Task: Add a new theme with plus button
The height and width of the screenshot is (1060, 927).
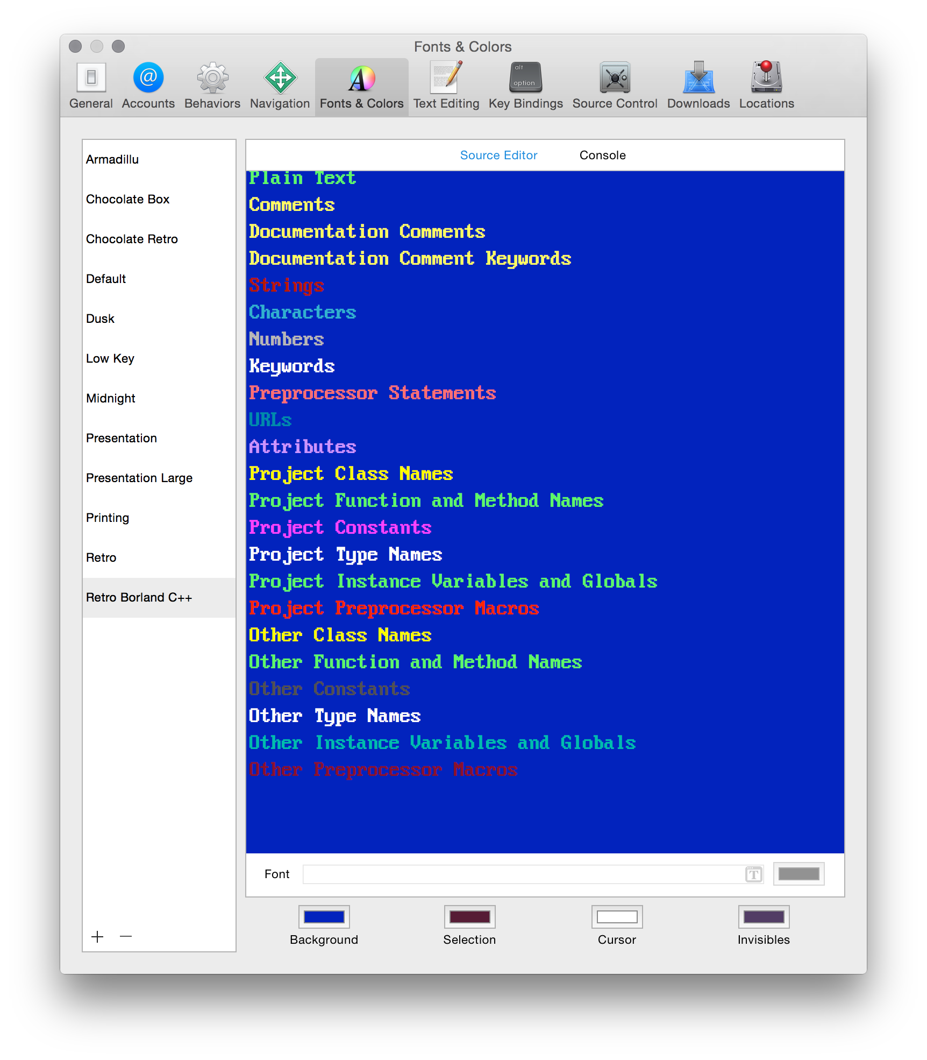Action: [x=97, y=937]
